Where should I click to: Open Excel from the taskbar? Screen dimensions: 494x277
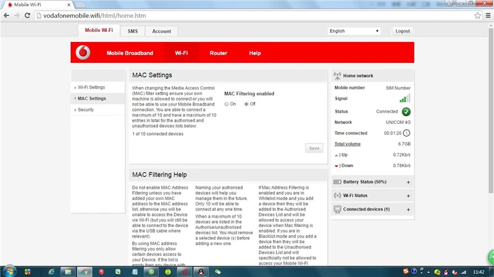[x=118, y=271]
